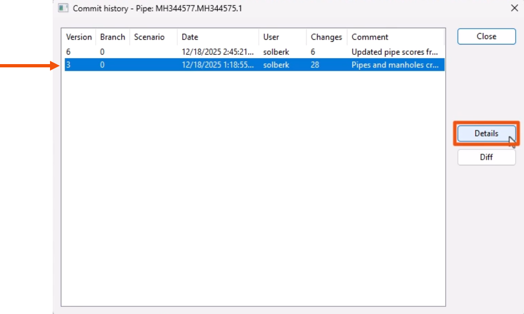
Task: Click the Commit history window icon
Action: coord(64,8)
